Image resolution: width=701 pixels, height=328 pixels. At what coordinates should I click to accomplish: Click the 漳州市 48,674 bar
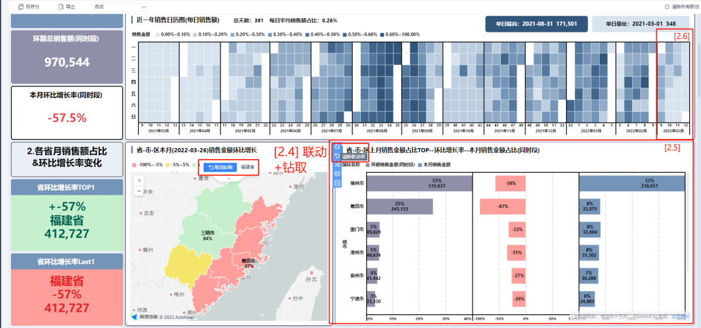click(373, 252)
